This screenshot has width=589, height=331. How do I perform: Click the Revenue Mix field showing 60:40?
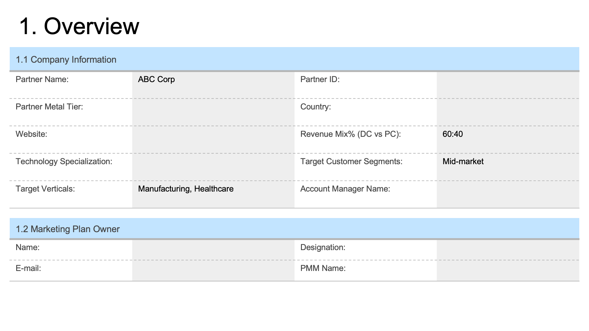click(x=508, y=139)
